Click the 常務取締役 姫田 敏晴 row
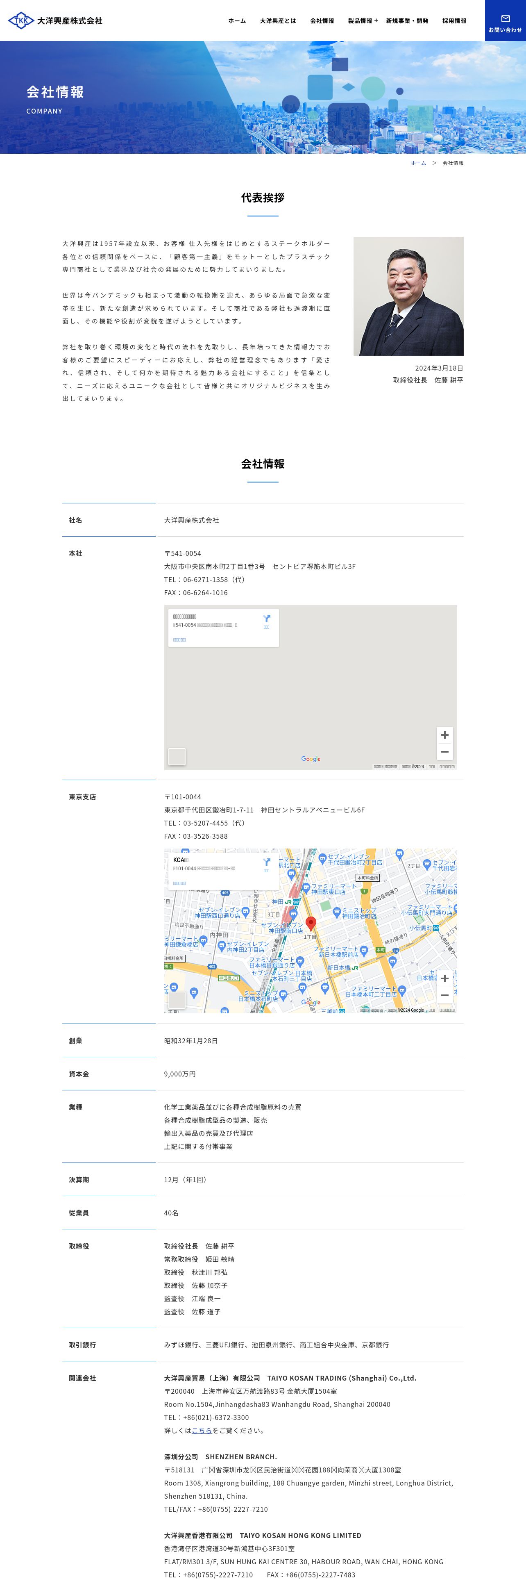The height and width of the screenshot is (1579, 526). click(199, 1259)
